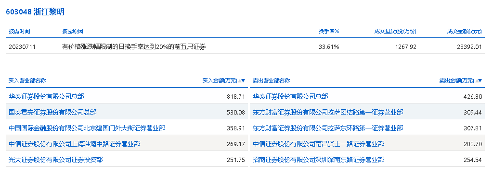Open 光大证券股份有限公司证券投资部 link
493x173 pixels.
tap(56, 160)
